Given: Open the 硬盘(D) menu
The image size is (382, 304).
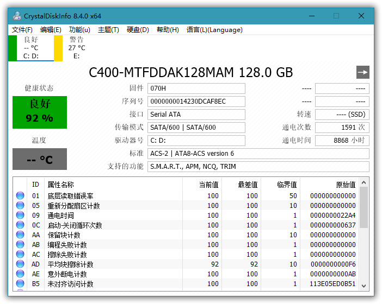Looking at the screenshot, I should click(x=138, y=30).
